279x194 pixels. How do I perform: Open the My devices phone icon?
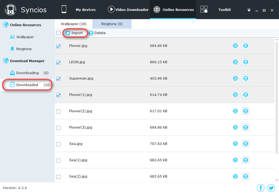[64, 10]
